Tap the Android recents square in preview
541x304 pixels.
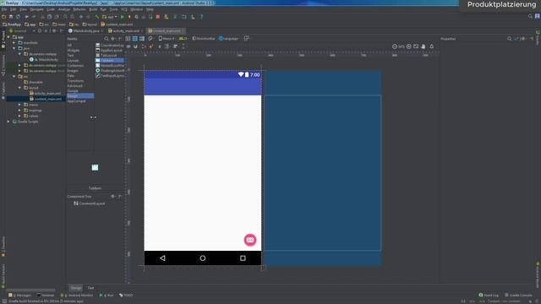pyautogui.click(x=243, y=258)
